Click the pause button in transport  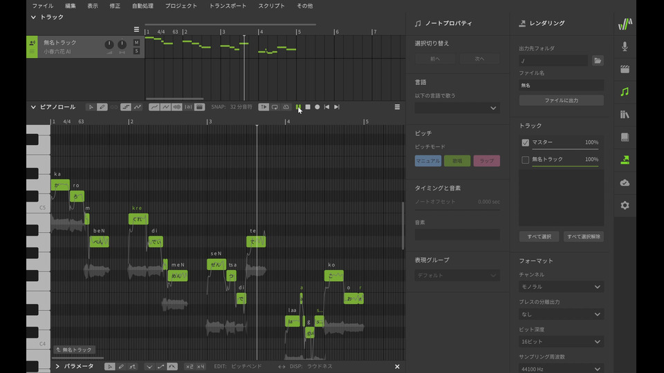(298, 107)
